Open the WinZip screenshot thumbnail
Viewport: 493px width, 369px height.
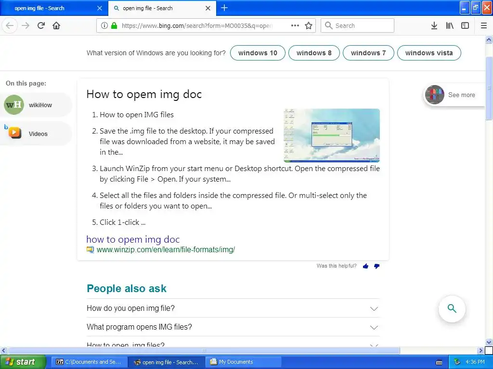[332, 135]
